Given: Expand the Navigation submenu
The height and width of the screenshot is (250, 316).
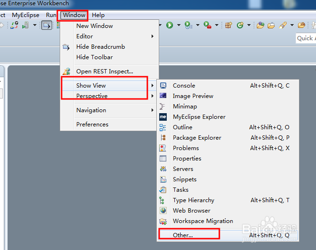Looking at the screenshot, I should (108, 110).
